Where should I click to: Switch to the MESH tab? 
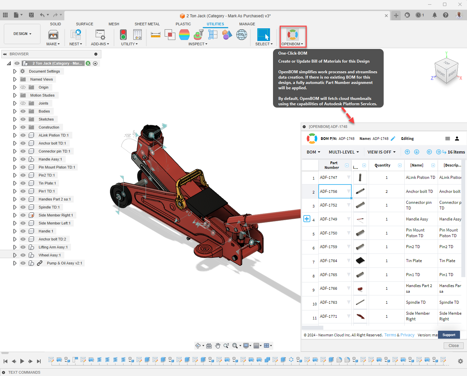tap(114, 24)
